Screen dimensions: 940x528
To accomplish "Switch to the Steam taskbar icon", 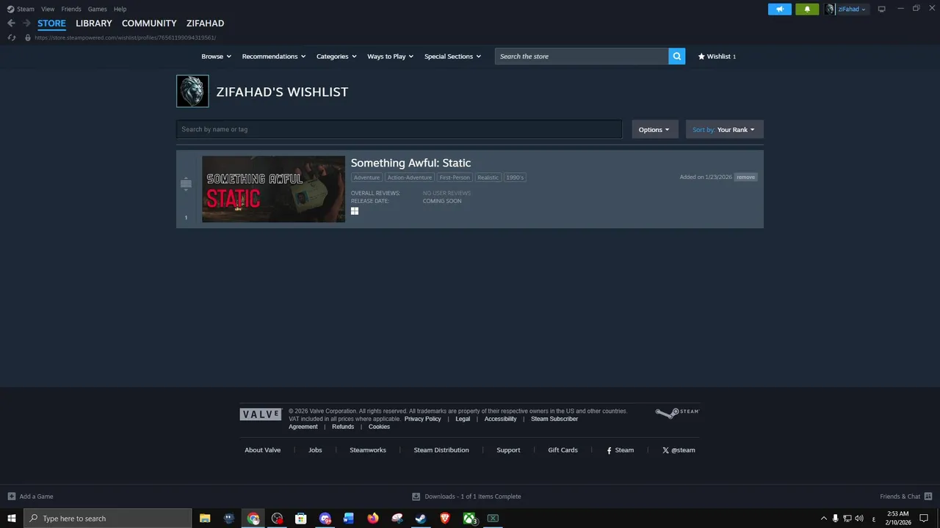I will (x=421, y=518).
